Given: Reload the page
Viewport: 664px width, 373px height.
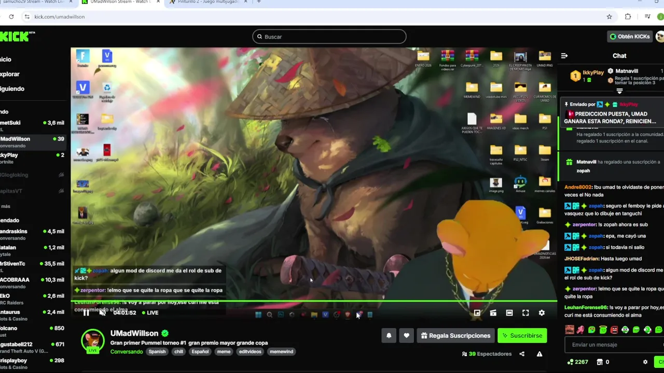Looking at the screenshot, I should (x=11, y=17).
